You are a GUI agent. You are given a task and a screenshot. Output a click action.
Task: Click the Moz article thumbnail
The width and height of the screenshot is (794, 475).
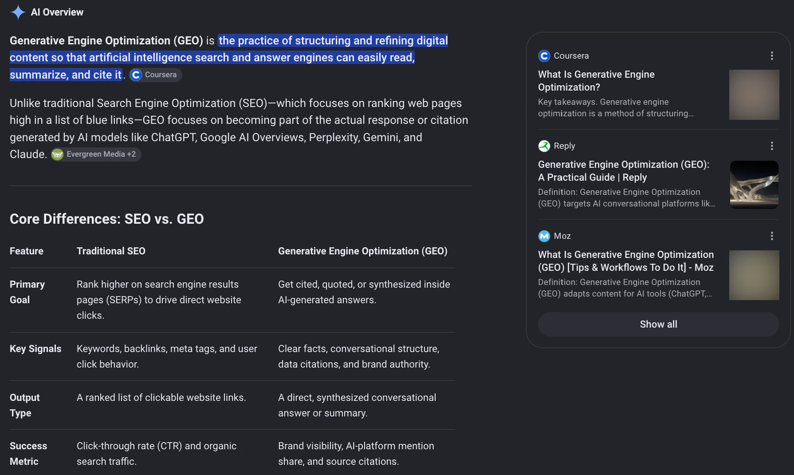754,275
